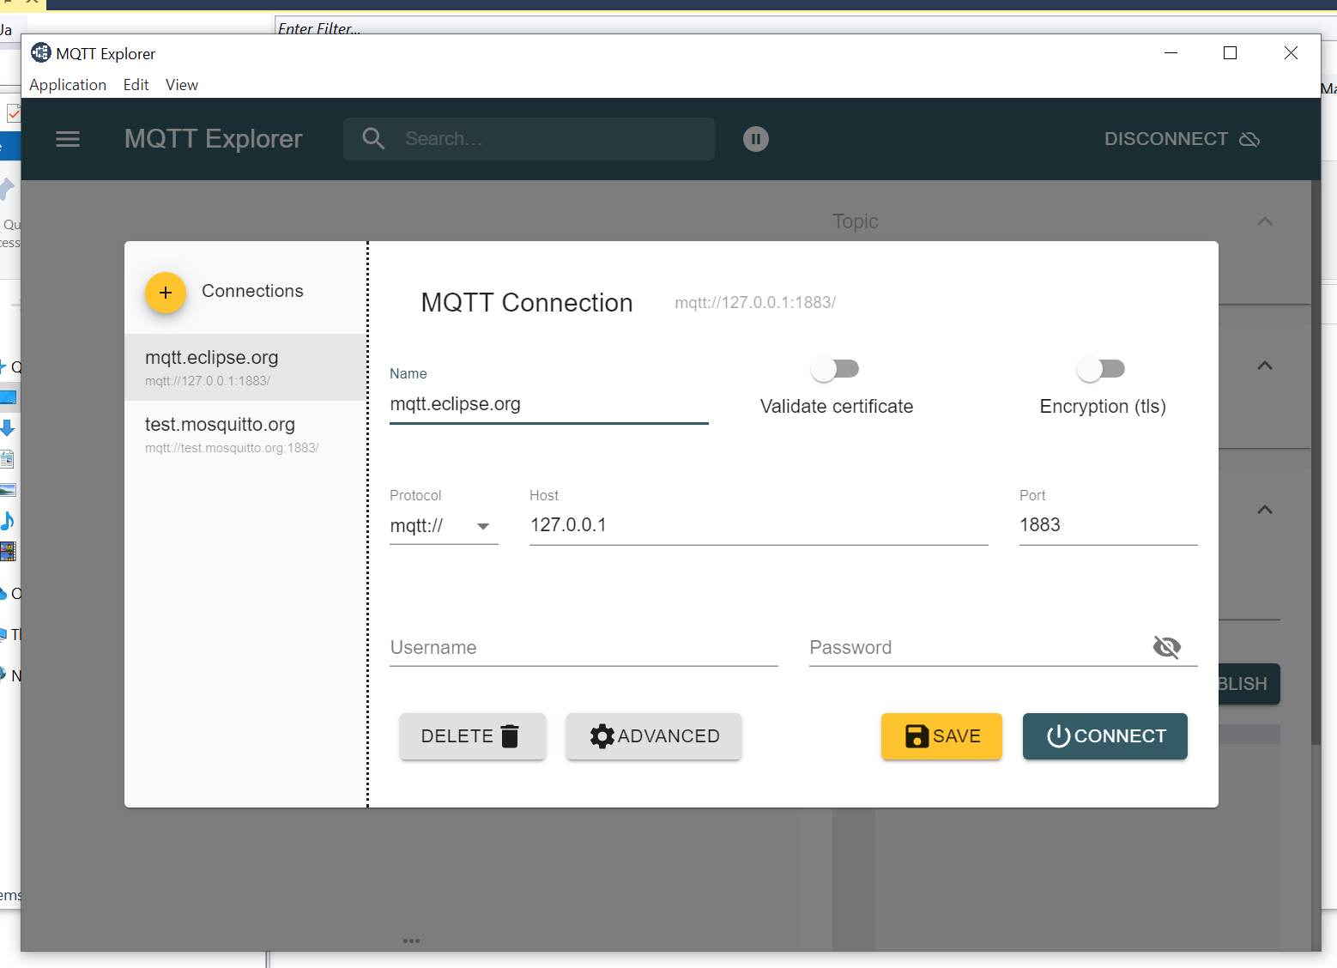Image resolution: width=1337 pixels, height=968 pixels.
Task: Click the Connections heading
Action: tap(252, 291)
